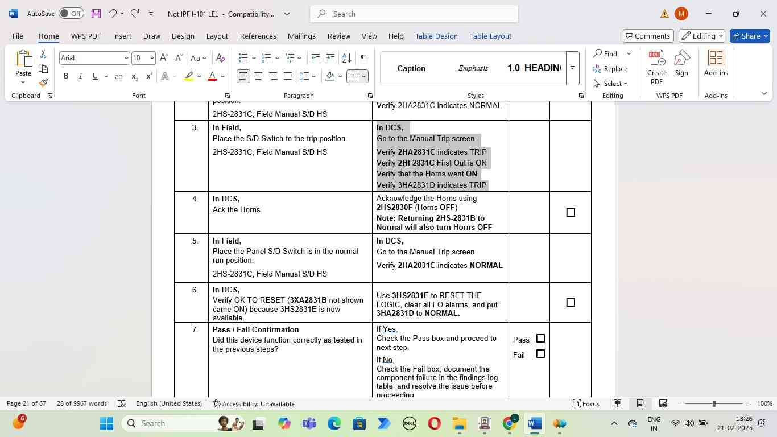Undo the last action
Screen dimensions: 777x437
click(113, 13)
